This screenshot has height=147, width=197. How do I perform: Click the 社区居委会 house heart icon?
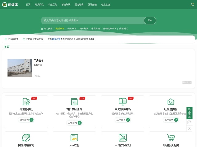coord(171,102)
